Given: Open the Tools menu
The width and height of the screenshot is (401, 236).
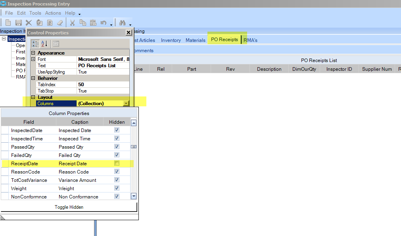Looking at the screenshot, I should click(x=35, y=13).
